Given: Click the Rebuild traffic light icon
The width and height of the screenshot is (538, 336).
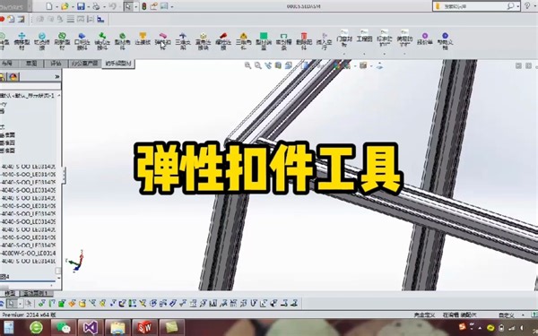Looking at the screenshot, I should click(x=144, y=6).
